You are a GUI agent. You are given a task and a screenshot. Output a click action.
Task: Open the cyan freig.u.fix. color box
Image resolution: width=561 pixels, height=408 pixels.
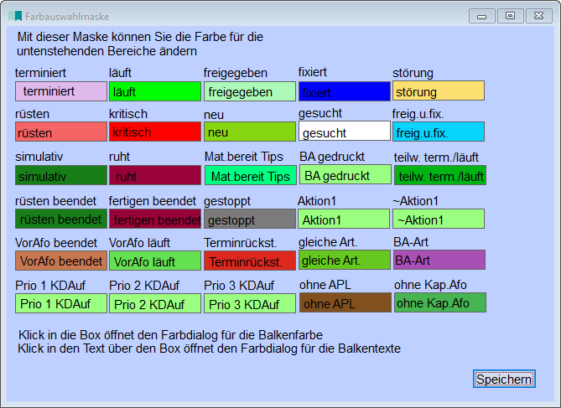(439, 132)
